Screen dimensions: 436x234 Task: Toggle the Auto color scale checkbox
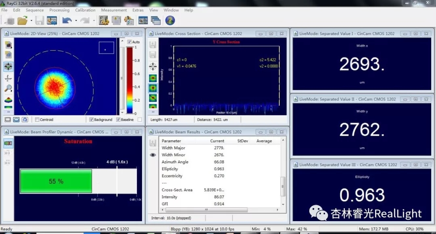[129, 42]
